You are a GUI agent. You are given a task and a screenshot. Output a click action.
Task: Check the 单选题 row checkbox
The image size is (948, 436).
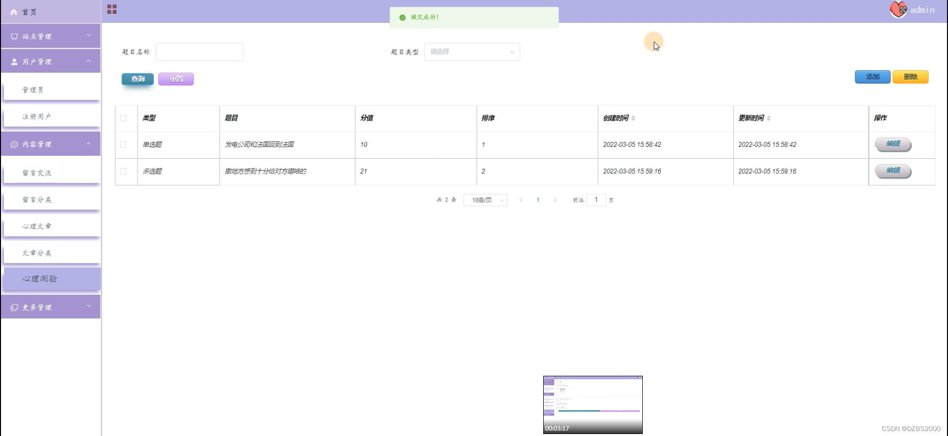tap(123, 144)
